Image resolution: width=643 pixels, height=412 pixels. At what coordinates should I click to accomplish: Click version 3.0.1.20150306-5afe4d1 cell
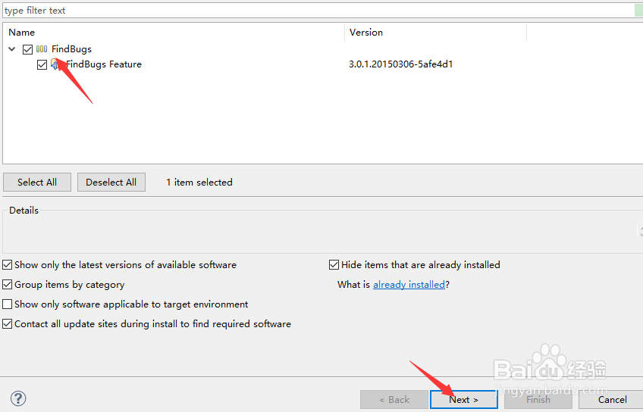click(400, 64)
